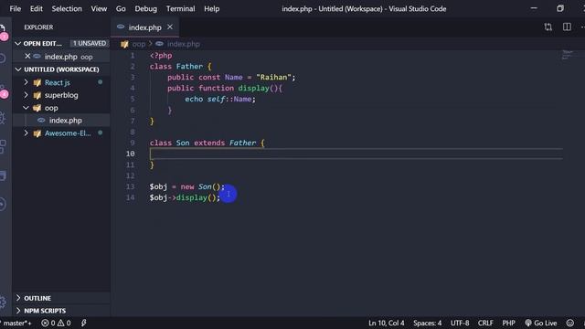Click the Explorer panel title
The width and height of the screenshot is (585, 329).
[38, 27]
